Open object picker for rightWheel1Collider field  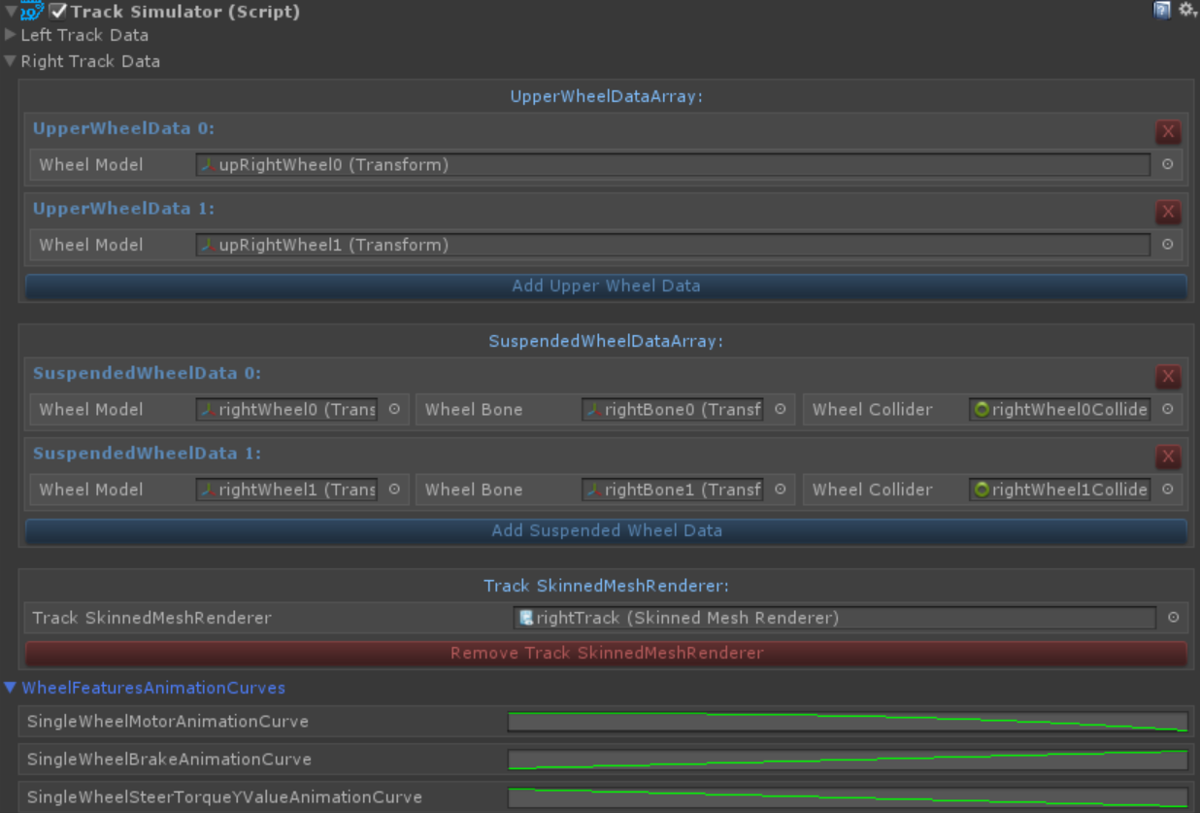[1167, 491]
